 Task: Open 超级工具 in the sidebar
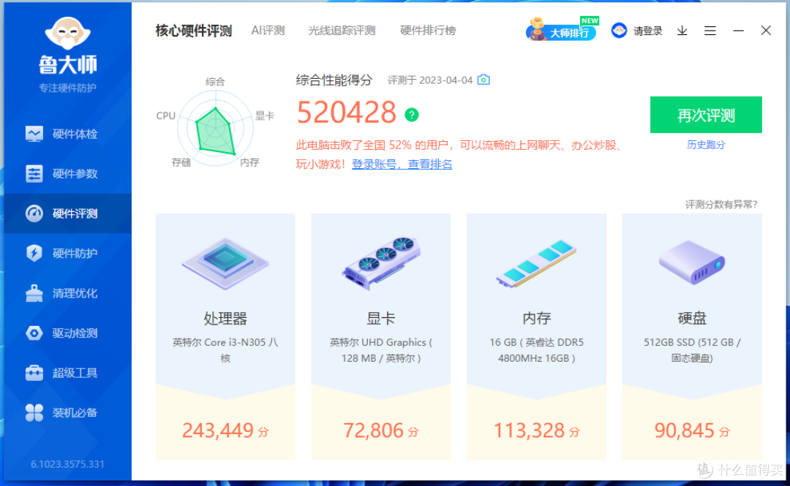pos(67,373)
